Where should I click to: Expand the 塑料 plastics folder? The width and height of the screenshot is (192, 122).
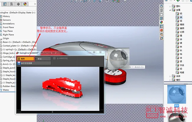(170, 6)
